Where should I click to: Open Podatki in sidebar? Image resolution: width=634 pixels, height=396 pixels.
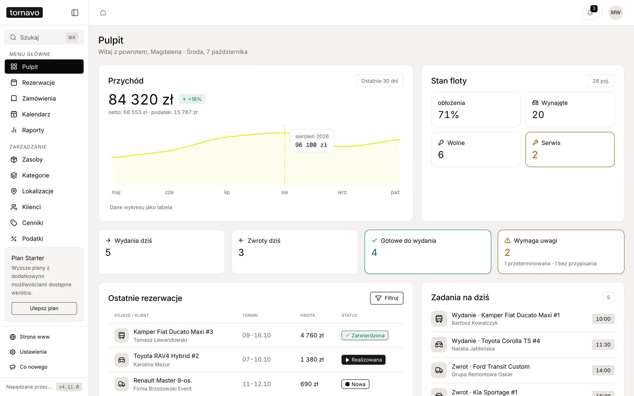[44, 239]
